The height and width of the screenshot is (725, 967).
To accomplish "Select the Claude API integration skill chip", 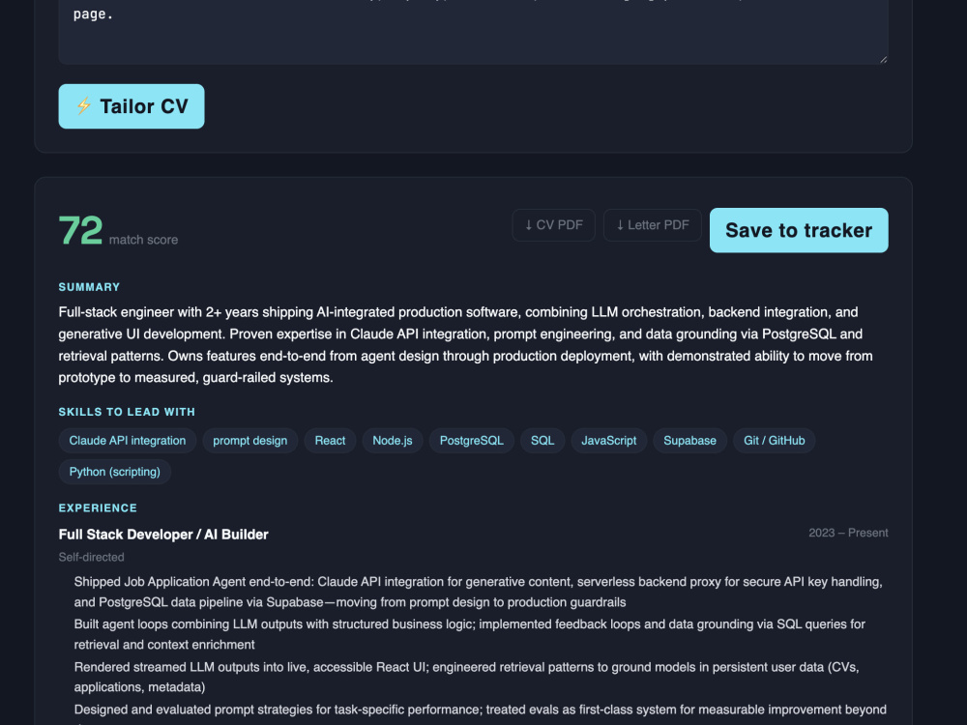I will pos(127,441).
